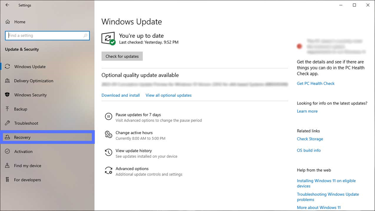This screenshot has height=211, width=375.
Task: Click the red warning dot icon
Action: 300,46
